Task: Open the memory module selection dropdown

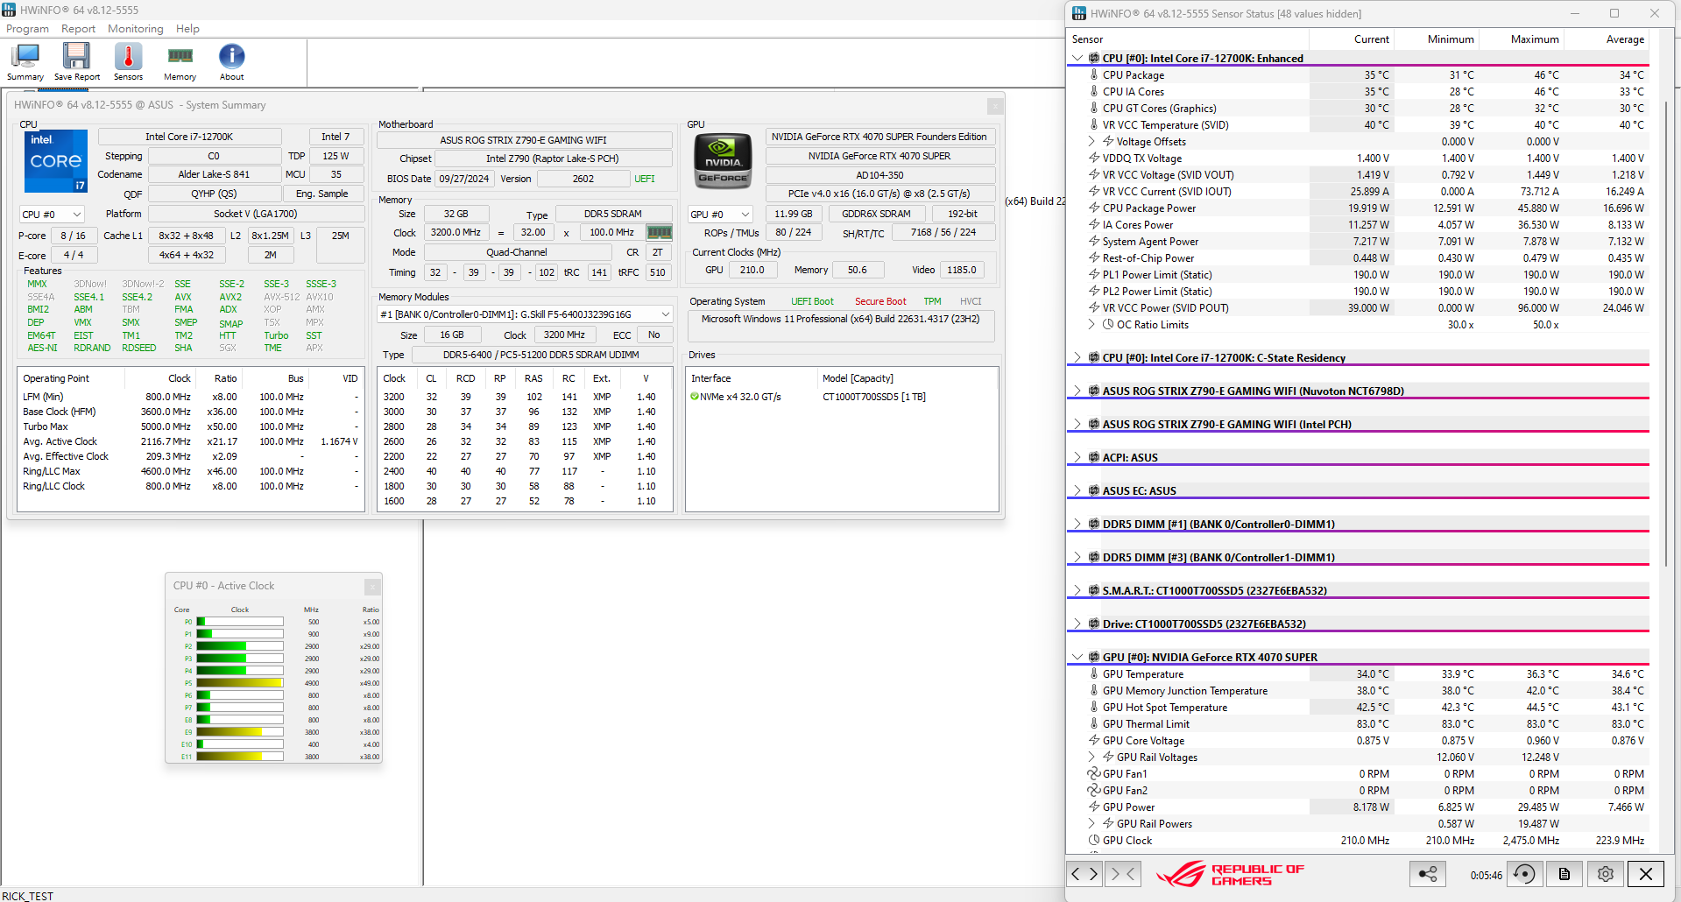Action: pyautogui.click(x=526, y=314)
